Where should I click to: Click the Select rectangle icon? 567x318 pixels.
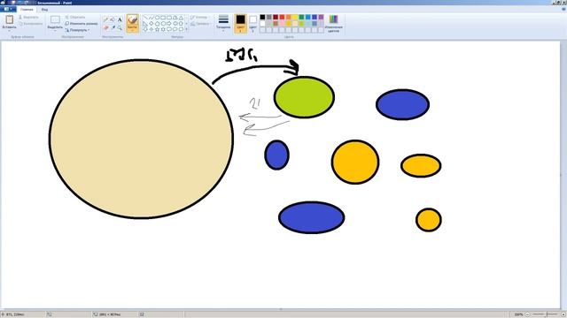pyautogui.click(x=55, y=19)
